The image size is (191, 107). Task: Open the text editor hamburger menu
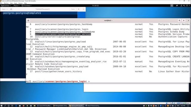78,9
